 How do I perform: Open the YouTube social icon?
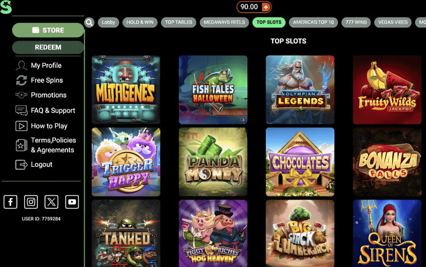pyautogui.click(x=72, y=202)
